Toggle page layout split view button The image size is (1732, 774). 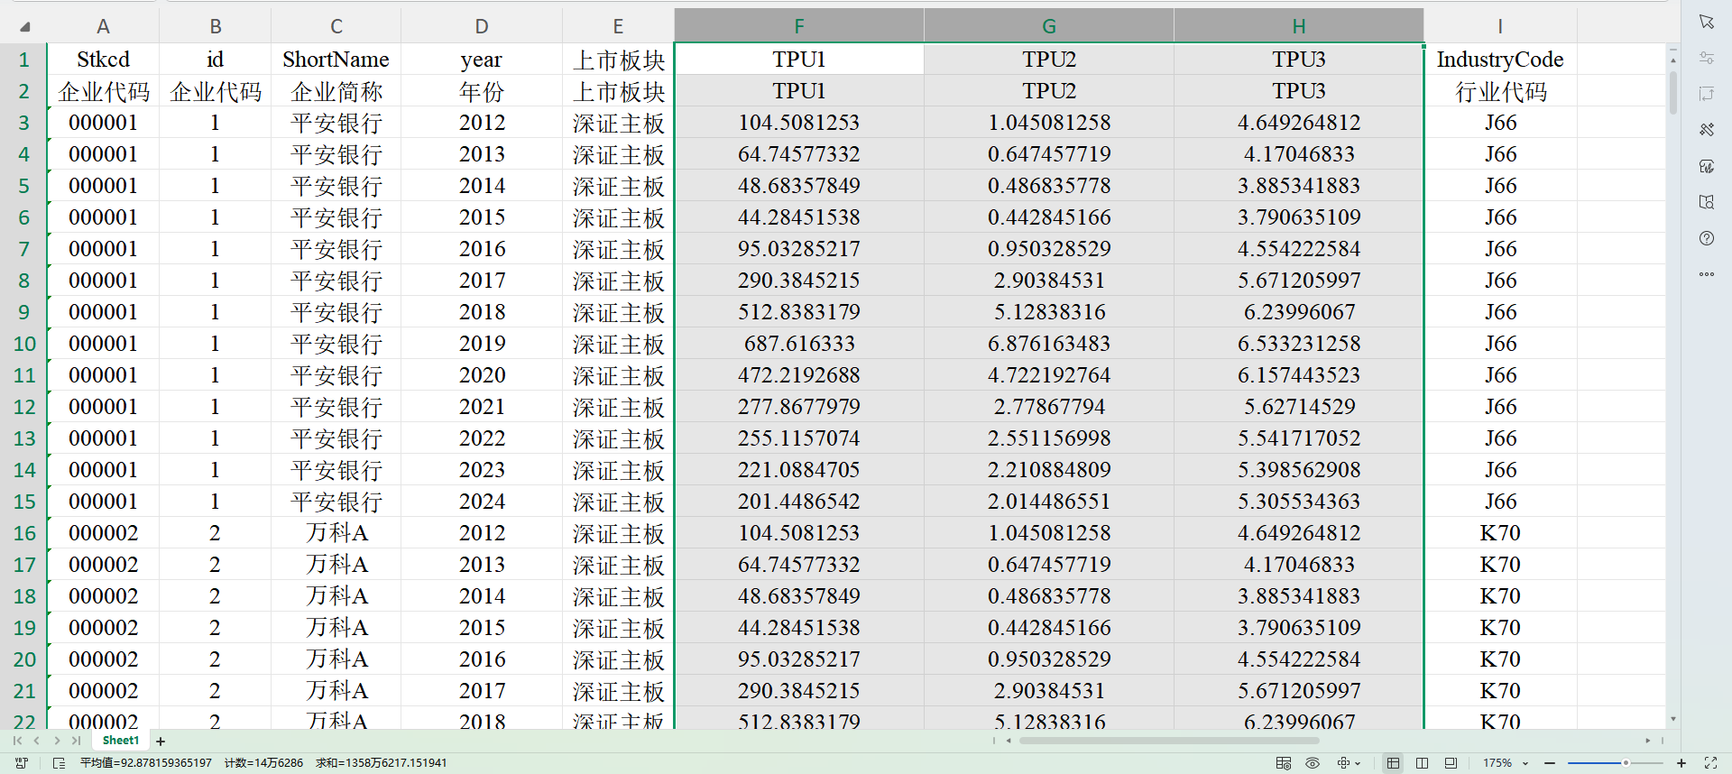(1422, 763)
